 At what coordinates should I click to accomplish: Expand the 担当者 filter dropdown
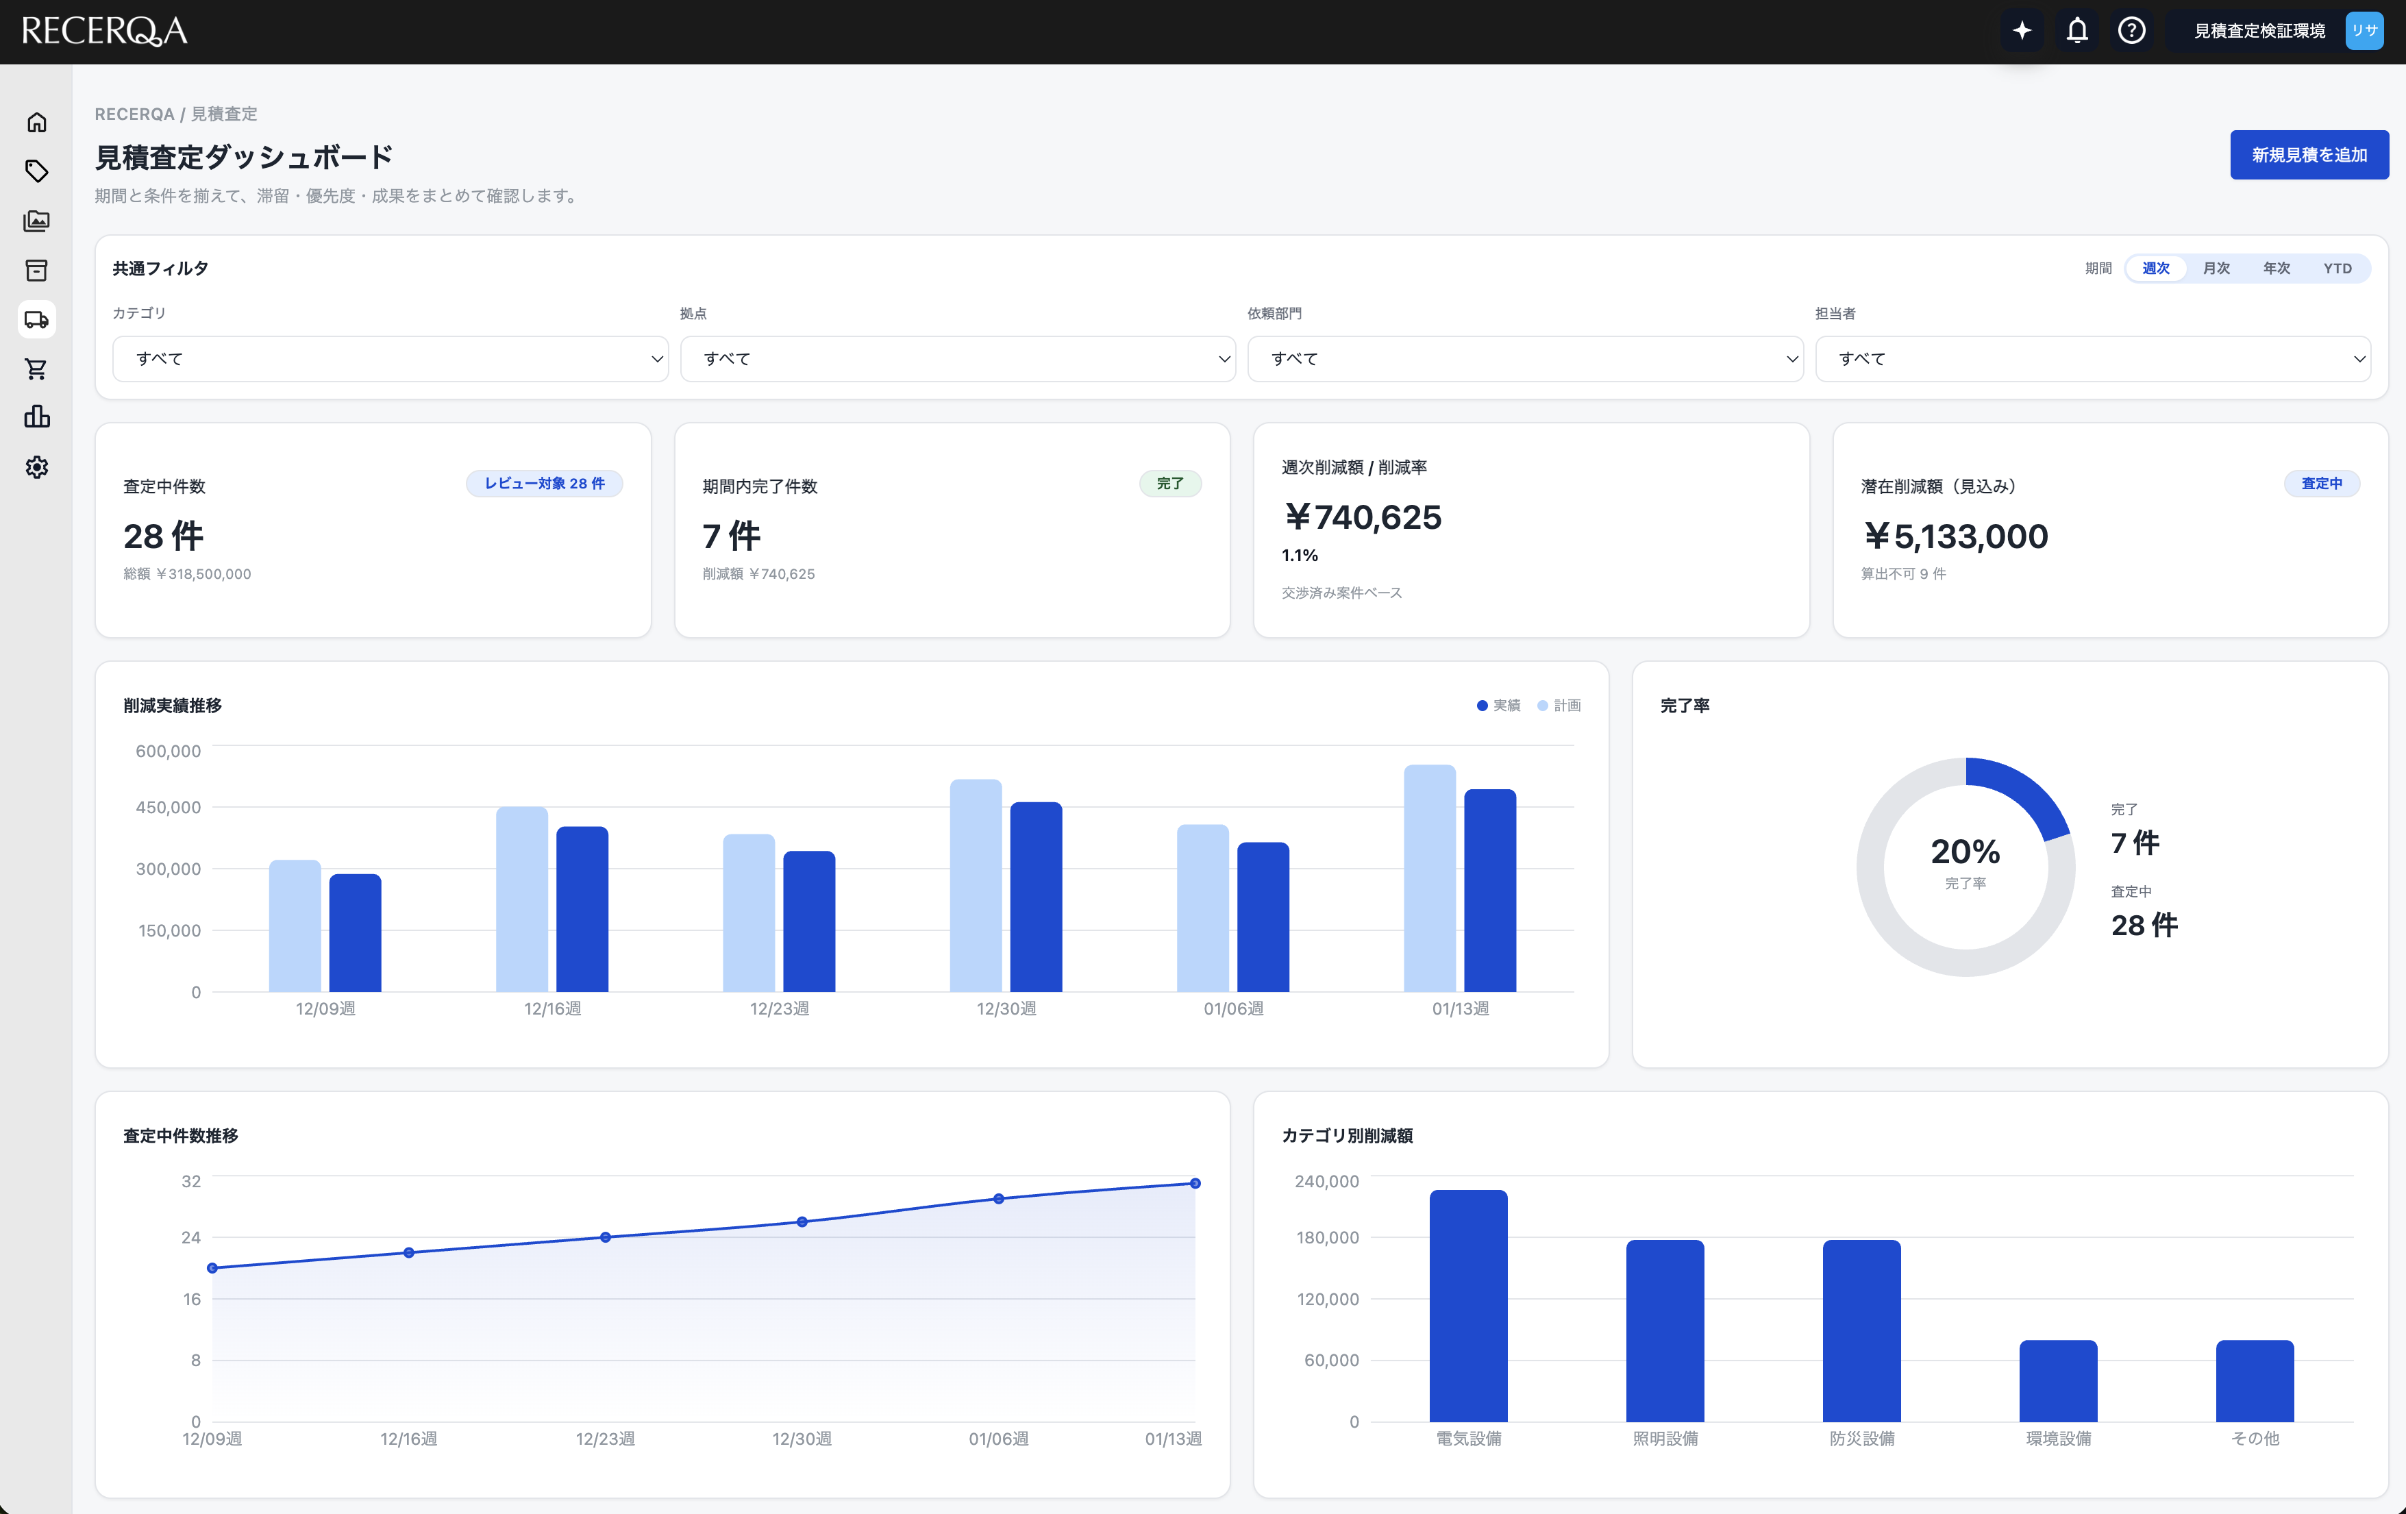pos(2092,359)
